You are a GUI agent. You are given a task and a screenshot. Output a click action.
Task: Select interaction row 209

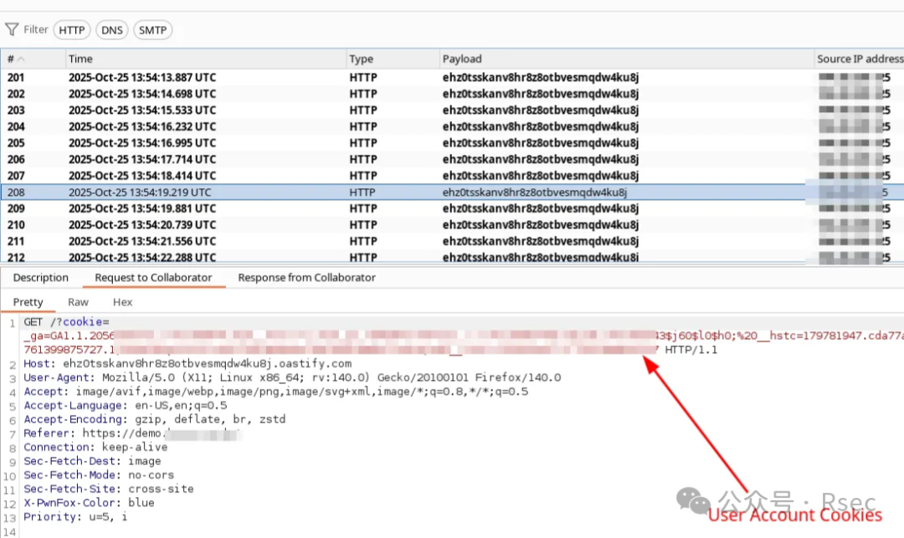point(452,208)
